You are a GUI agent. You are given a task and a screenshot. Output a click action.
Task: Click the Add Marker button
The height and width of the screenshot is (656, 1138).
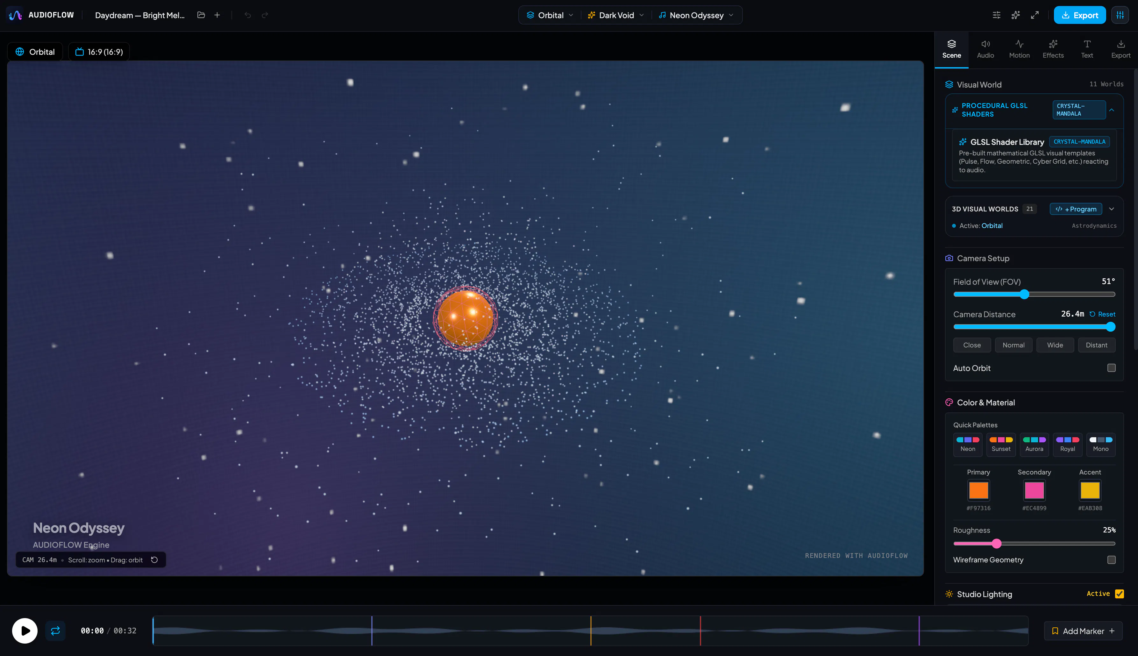pos(1083,631)
